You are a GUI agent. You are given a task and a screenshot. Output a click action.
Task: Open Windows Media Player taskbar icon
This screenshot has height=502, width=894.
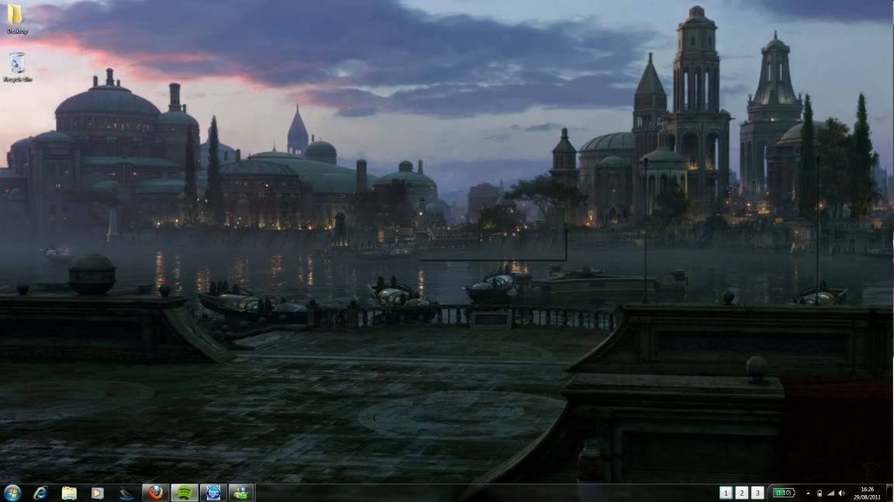pyautogui.click(x=98, y=493)
